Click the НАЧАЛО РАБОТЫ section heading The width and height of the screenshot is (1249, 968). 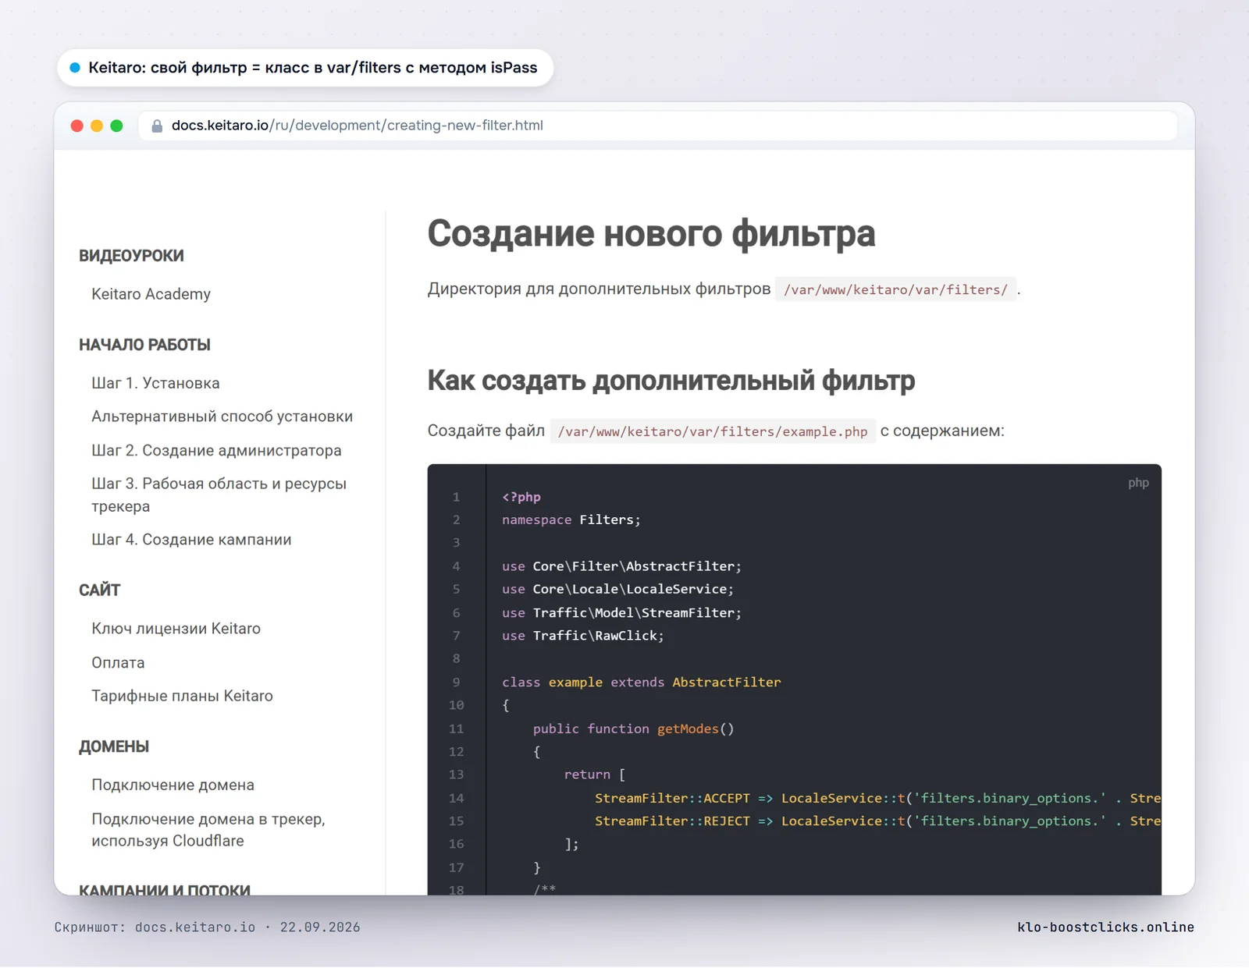tap(144, 345)
